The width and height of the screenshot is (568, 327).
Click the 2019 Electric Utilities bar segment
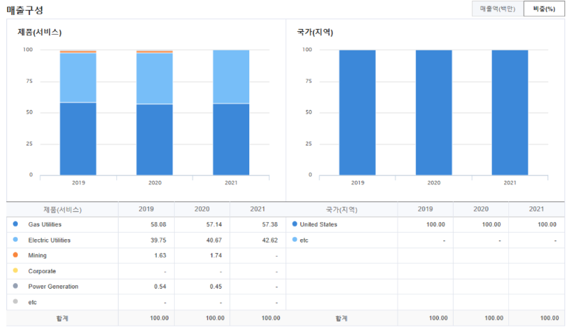(x=78, y=78)
